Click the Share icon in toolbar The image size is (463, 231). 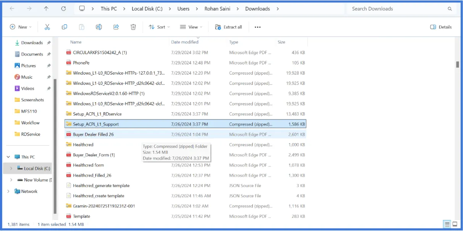coord(116,27)
